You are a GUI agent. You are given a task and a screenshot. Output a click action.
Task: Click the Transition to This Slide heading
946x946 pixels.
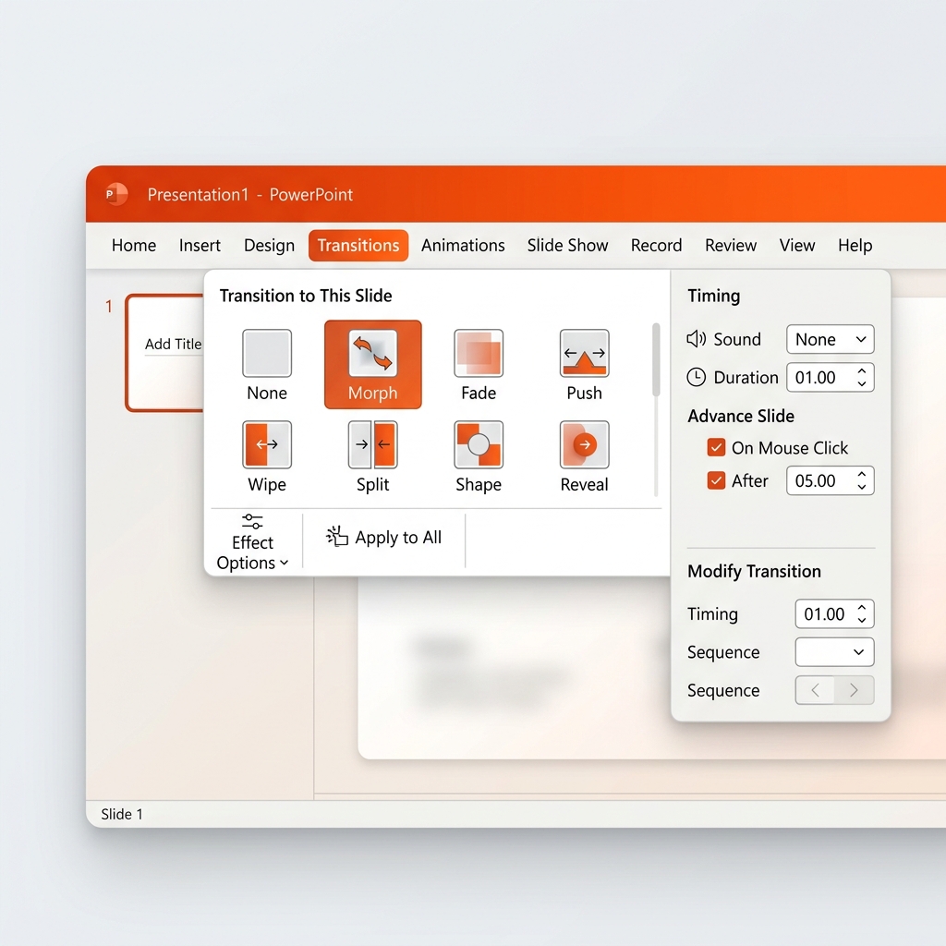tap(305, 296)
